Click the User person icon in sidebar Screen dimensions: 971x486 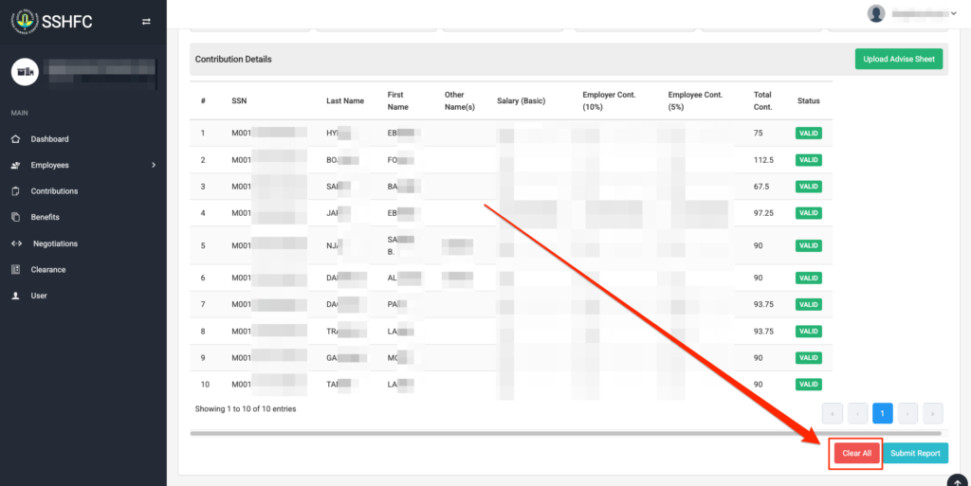coord(15,297)
